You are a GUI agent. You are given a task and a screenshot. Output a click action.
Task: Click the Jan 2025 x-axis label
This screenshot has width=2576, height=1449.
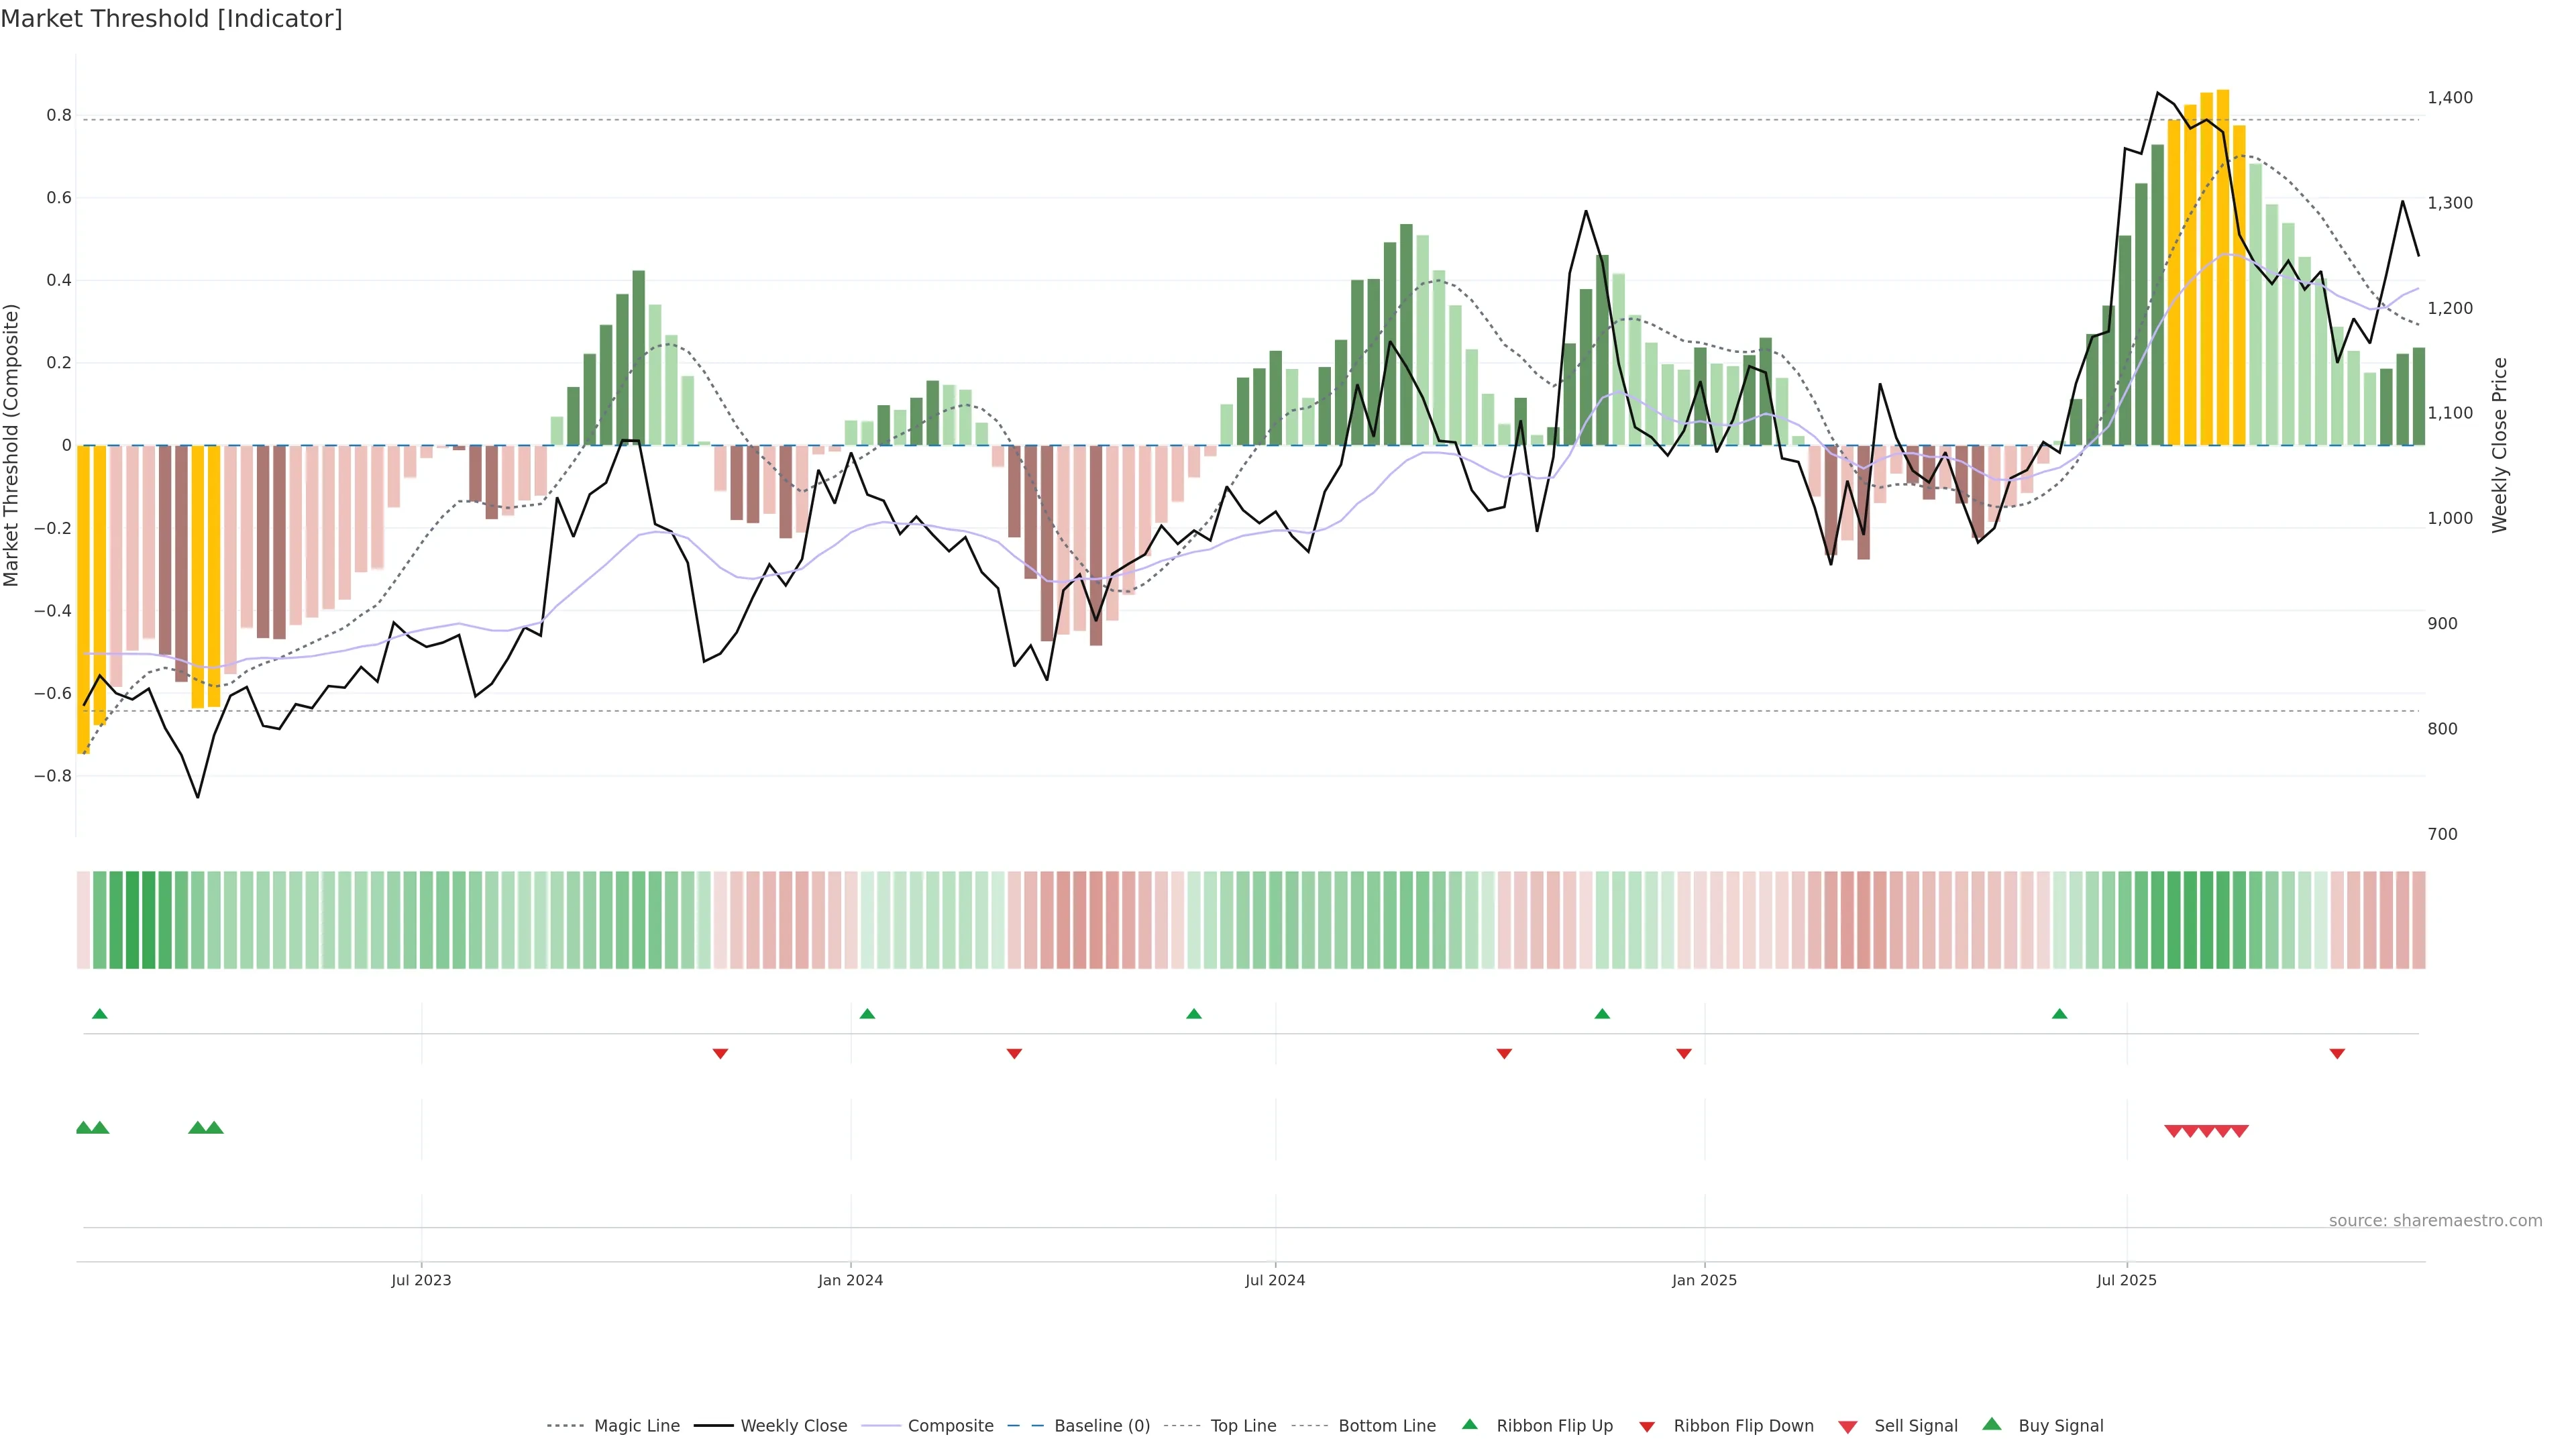pos(1704,1280)
